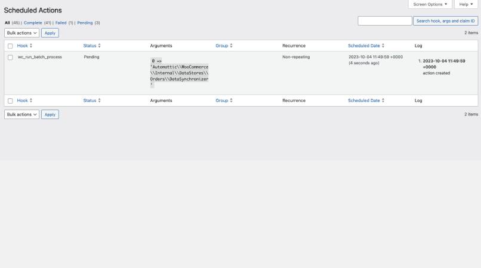Check the select-all checkbox in table header
Screen dimensions: 481x268
click(10, 46)
